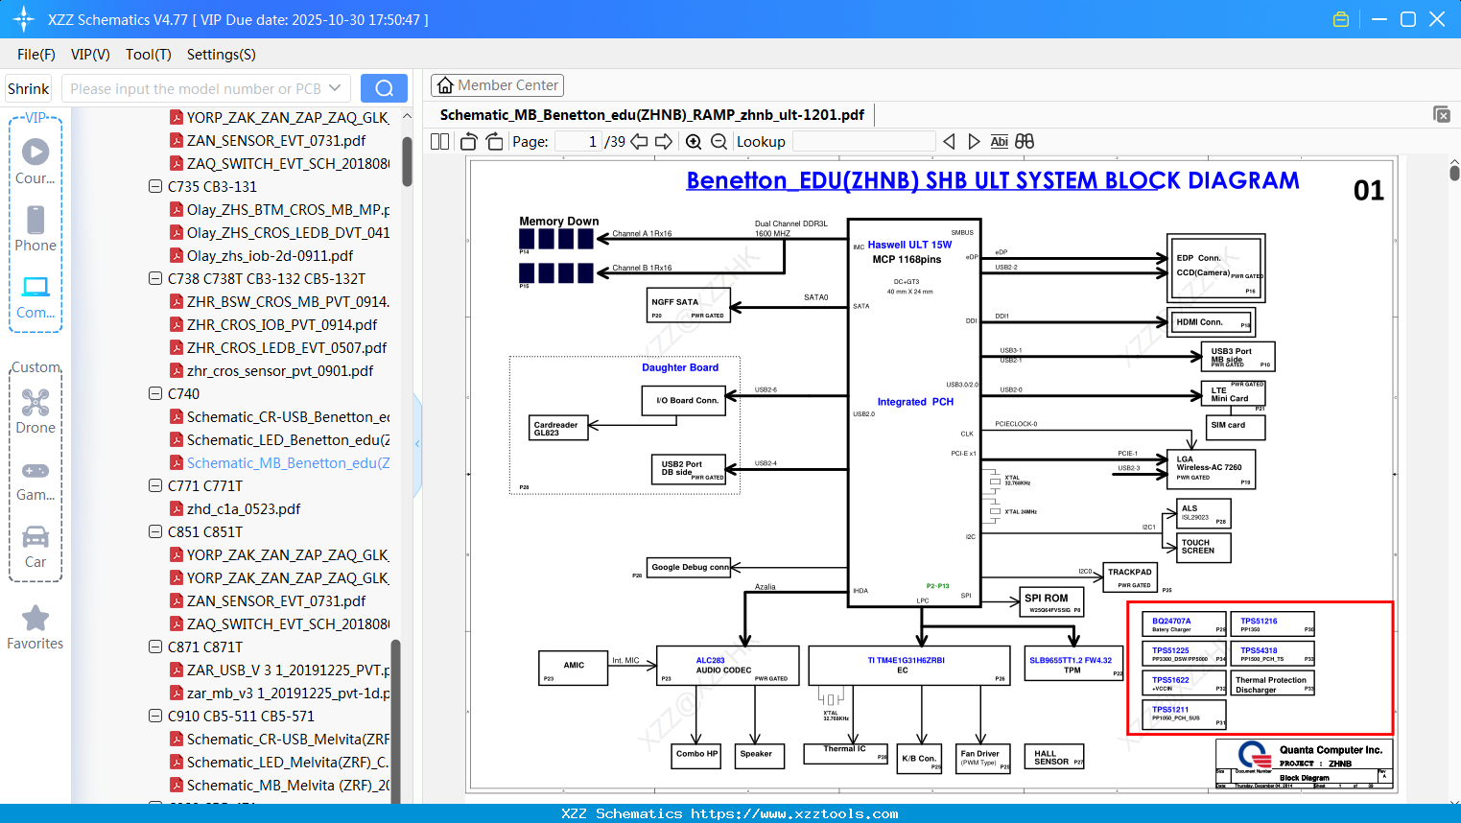Click the blue search button
This screenshot has width=1461, height=823.
tap(384, 88)
